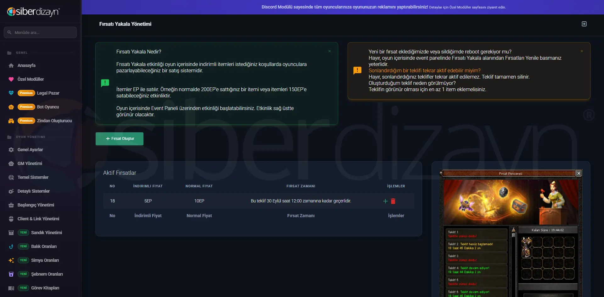604x297 pixels.
Task: Click the offer number 18 cell
Action: pos(112,201)
